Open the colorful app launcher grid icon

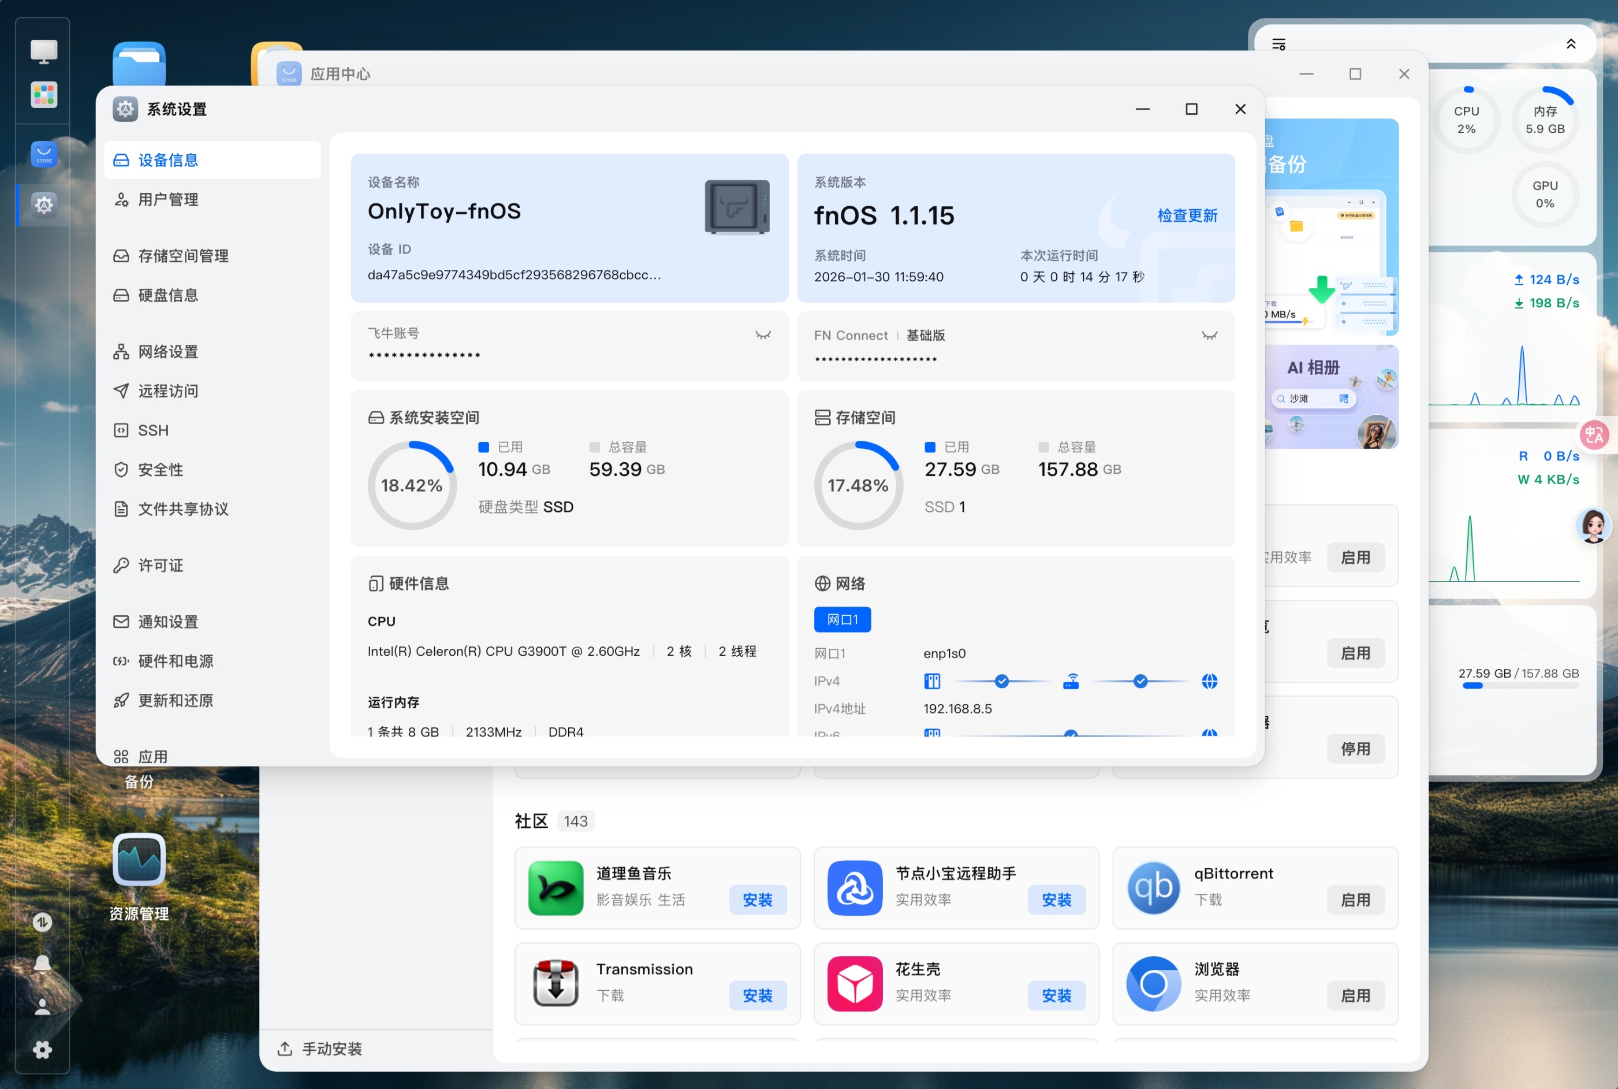pos(44,95)
